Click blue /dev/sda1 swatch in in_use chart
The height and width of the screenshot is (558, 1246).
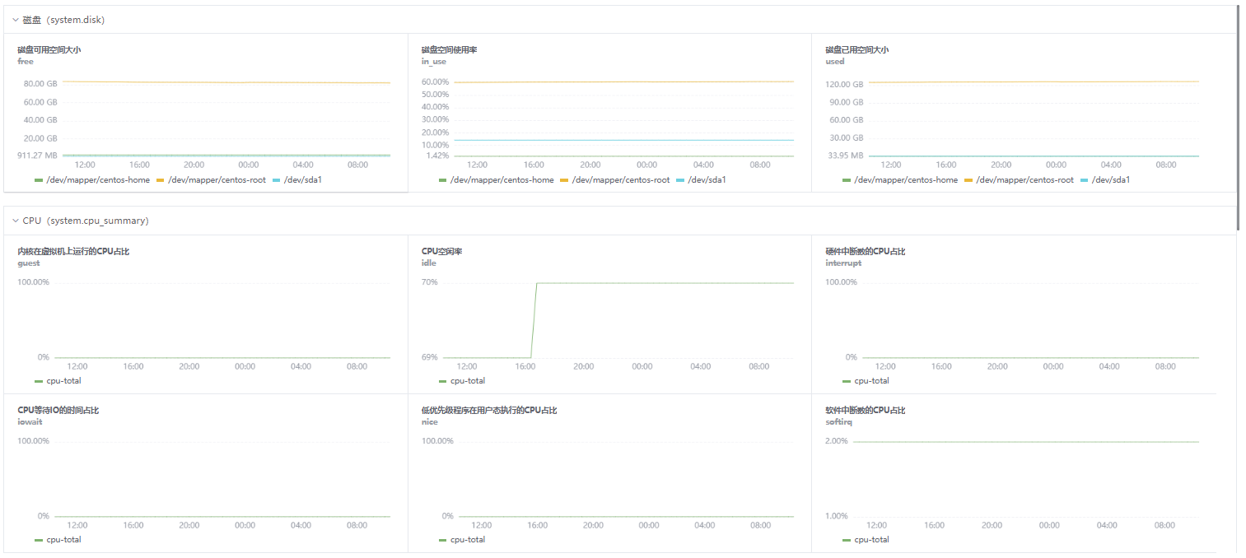680,179
